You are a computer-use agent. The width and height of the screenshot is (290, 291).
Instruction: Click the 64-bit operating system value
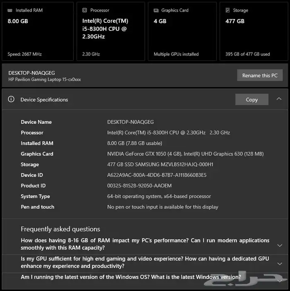click(159, 196)
